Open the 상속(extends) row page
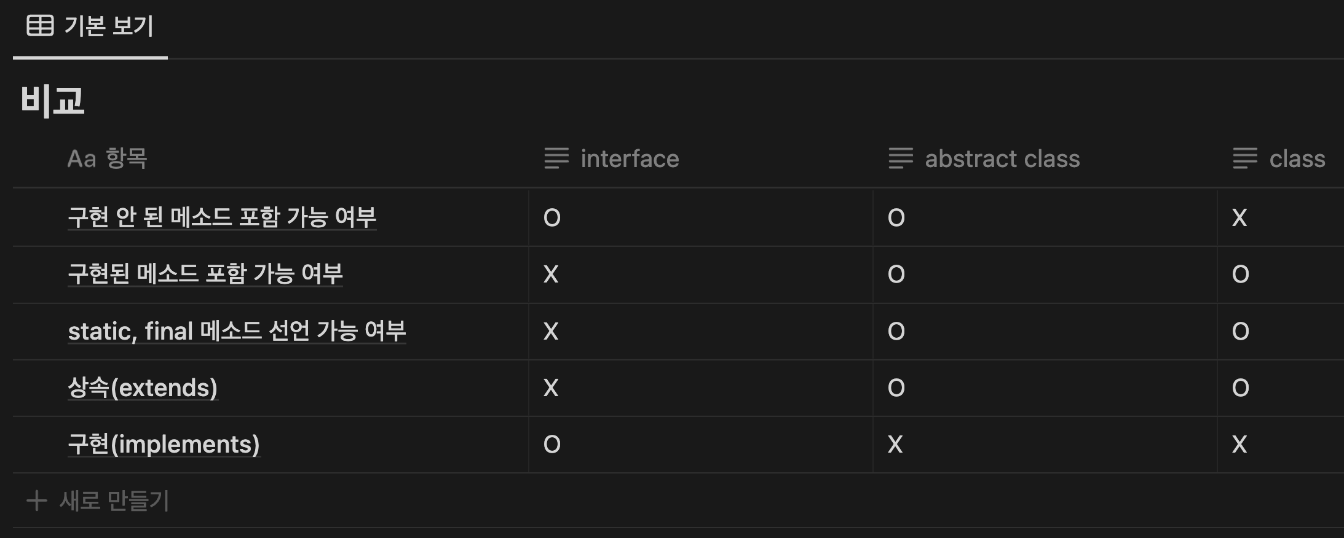This screenshot has height=538, width=1344. coord(143,388)
